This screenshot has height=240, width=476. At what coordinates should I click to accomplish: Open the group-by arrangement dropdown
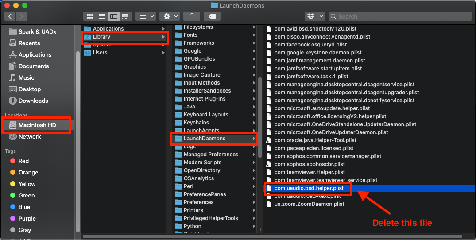[146, 16]
